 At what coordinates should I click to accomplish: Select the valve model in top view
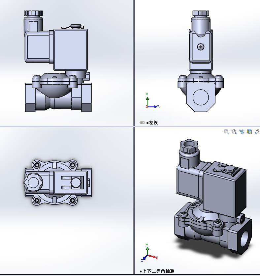pos(58,182)
